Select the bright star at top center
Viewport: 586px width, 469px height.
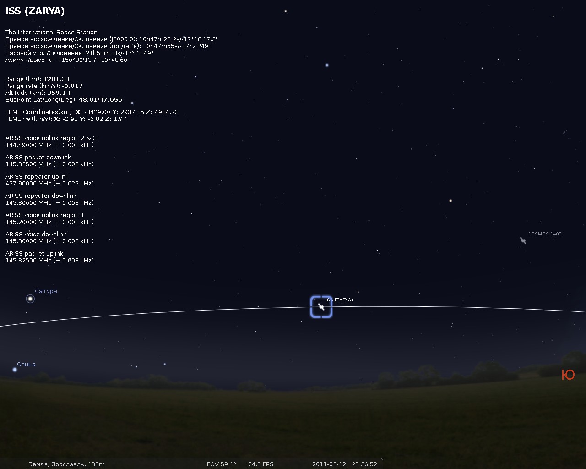pos(286,11)
